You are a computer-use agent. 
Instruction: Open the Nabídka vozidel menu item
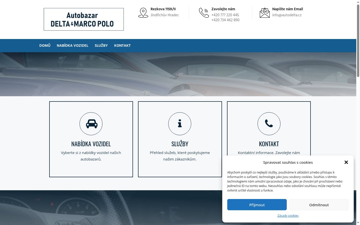pyautogui.click(x=72, y=45)
